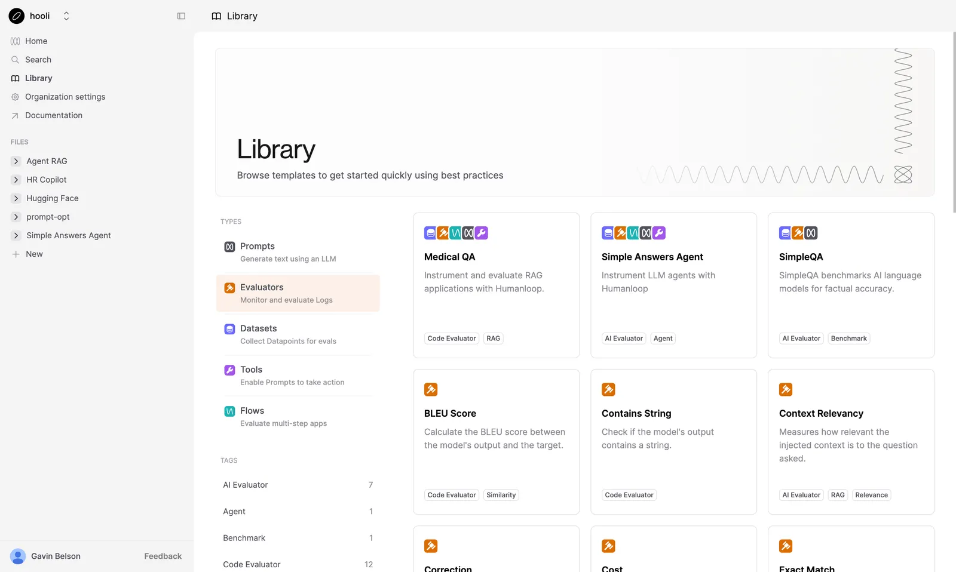This screenshot has height=572, width=956.
Task: Open the Medical QA template card
Action: [x=496, y=285]
